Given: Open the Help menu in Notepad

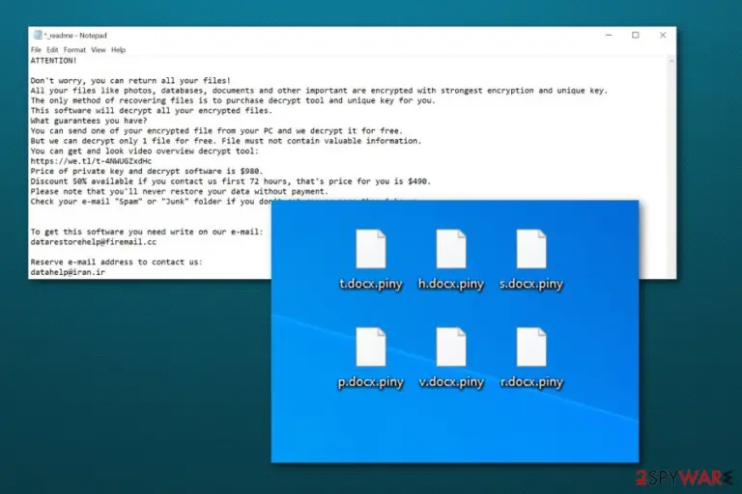Looking at the screenshot, I should pyautogui.click(x=118, y=49).
